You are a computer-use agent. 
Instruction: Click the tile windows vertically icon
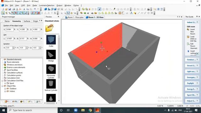point(161,9)
